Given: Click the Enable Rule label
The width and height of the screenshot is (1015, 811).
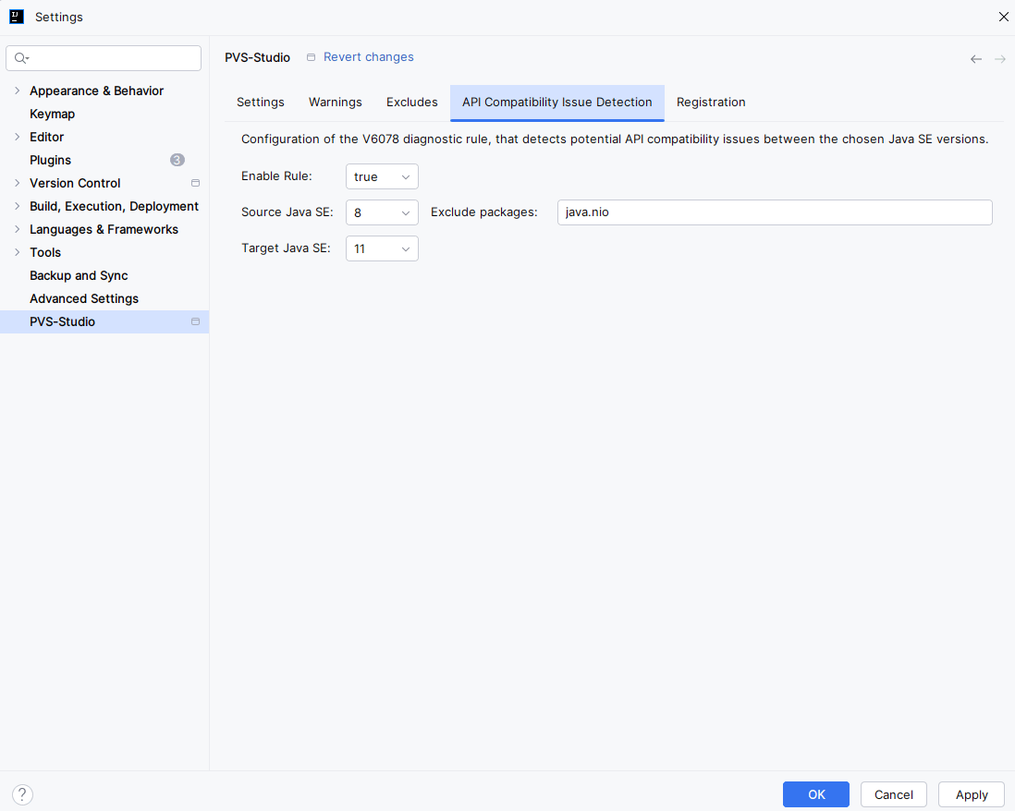Looking at the screenshot, I should click(276, 176).
